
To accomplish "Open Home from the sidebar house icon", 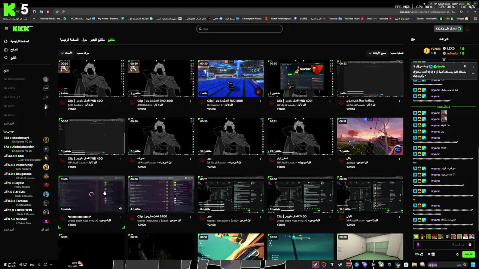I will point(6,41).
